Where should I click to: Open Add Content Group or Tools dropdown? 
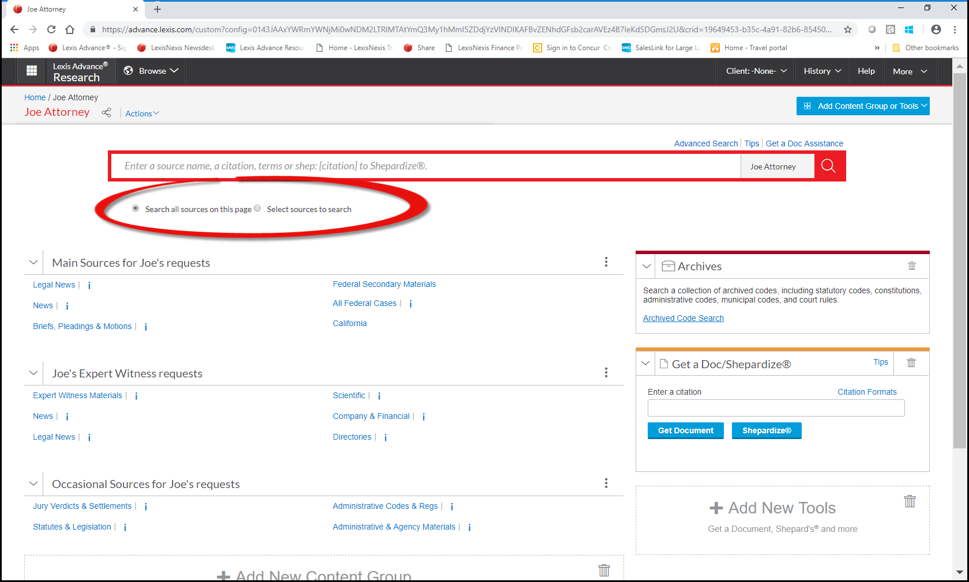point(863,106)
